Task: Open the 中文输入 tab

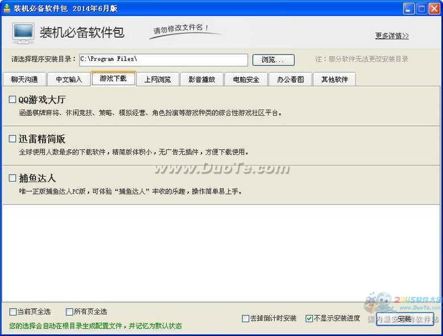Action: tap(69, 79)
